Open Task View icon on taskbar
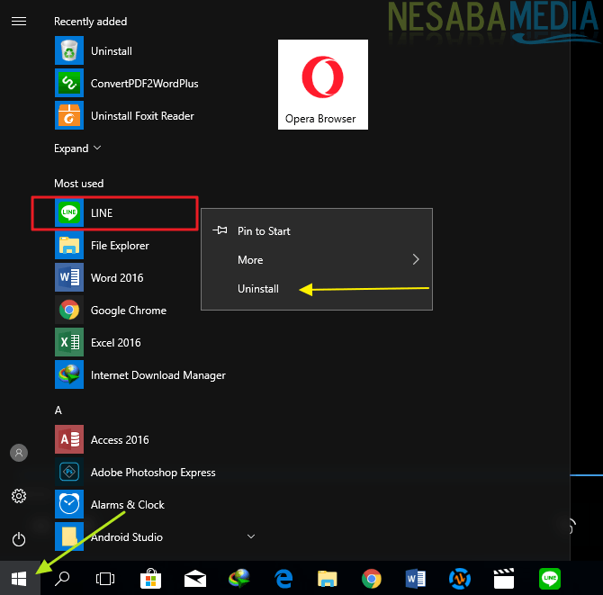 coord(105,579)
